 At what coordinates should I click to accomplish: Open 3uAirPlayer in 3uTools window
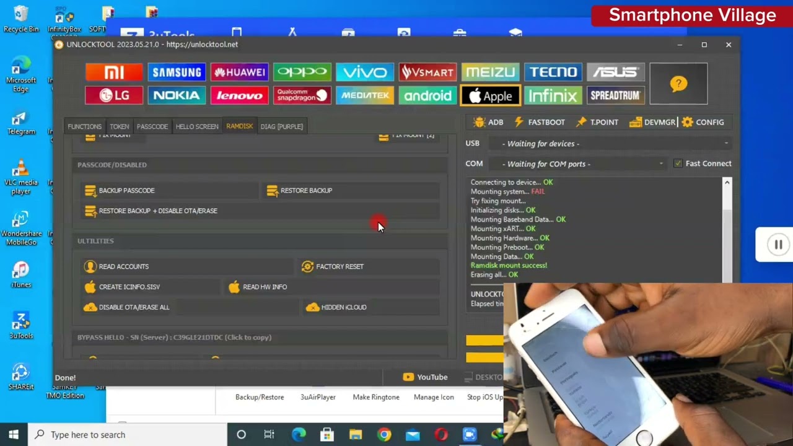(x=318, y=397)
